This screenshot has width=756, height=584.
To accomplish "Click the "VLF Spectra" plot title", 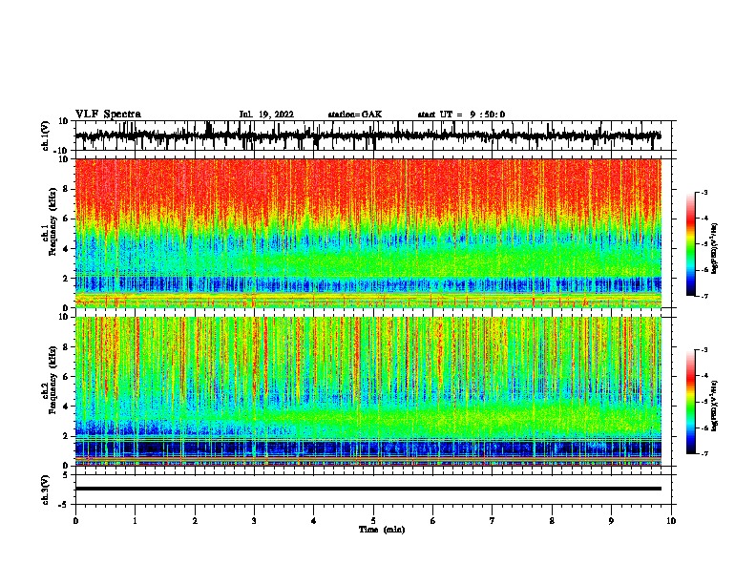I will (108, 115).
